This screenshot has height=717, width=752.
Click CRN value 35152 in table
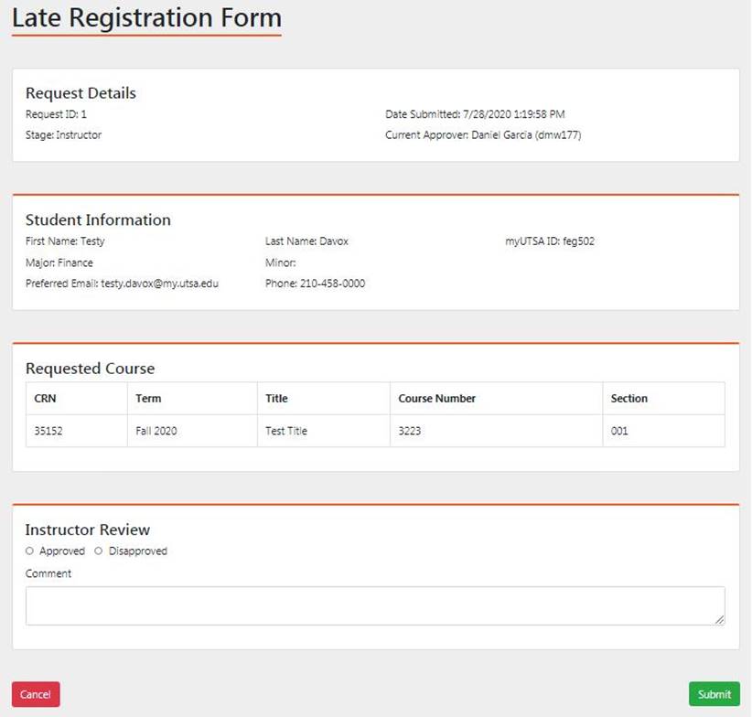click(48, 431)
